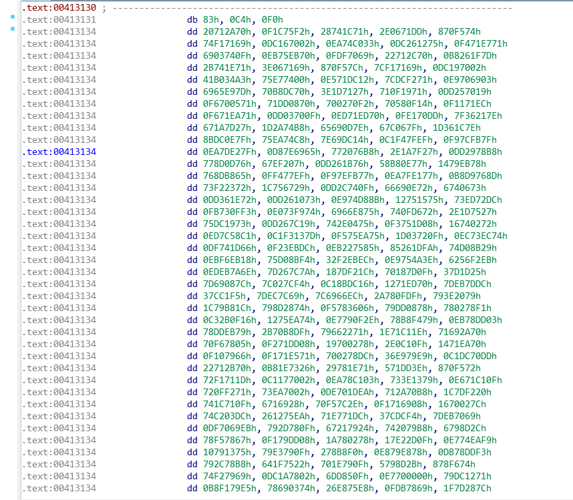Select the value 75DC1973h
The height and width of the screenshot is (500, 573).
point(227,224)
